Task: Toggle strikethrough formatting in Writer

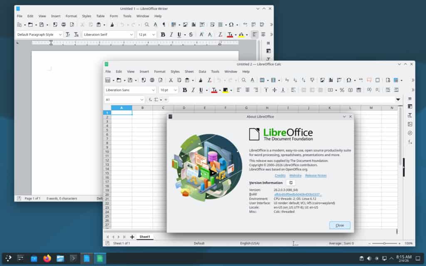Action: [x=191, y=34]
